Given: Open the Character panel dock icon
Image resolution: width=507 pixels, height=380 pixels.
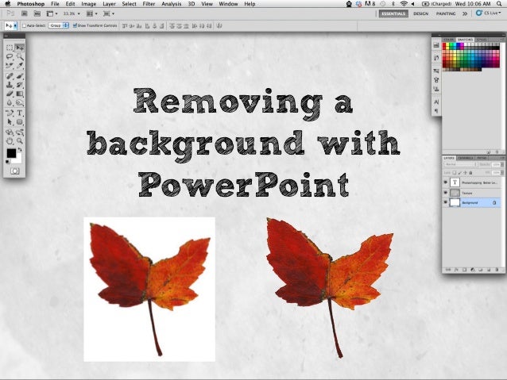Looking at the screenshot, I should coord(436,102).
